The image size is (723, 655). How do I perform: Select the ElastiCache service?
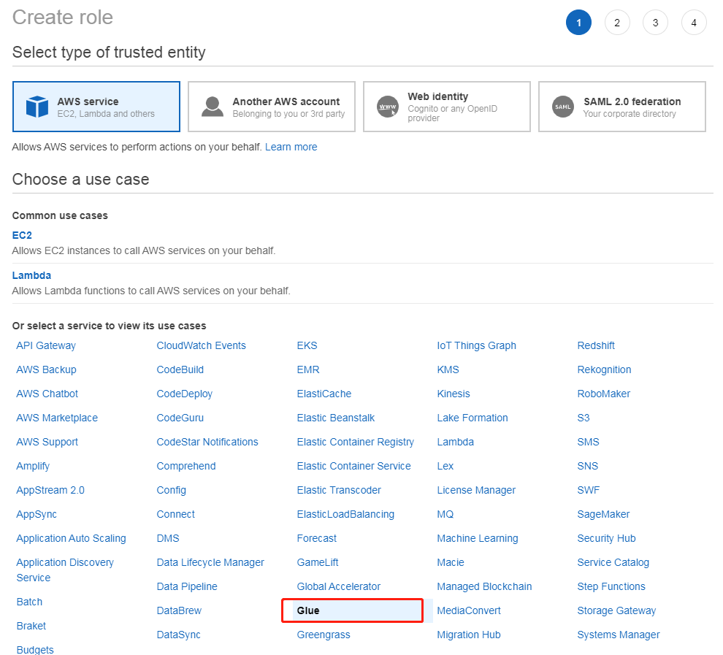(324, 393)
